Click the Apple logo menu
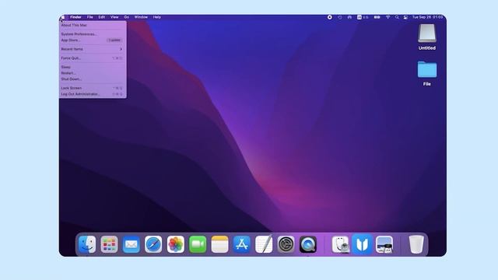498x280 pixels. [x=63, y=17]
